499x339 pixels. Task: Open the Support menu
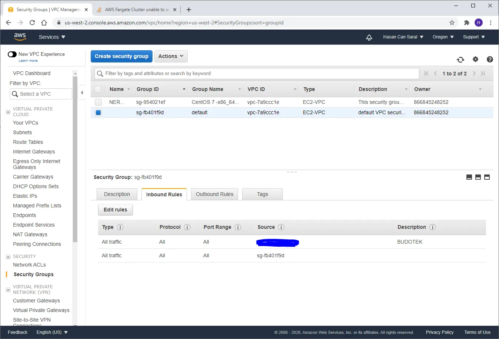(474, 37)
